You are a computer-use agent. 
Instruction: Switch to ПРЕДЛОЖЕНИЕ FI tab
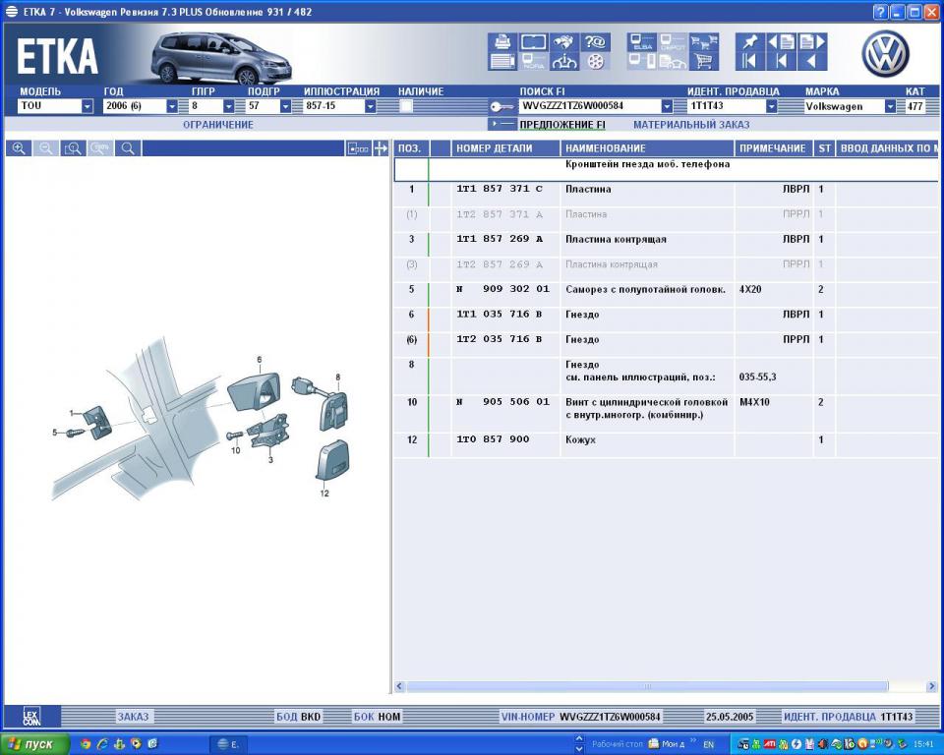pyautogui.click(x=562, y=125)
